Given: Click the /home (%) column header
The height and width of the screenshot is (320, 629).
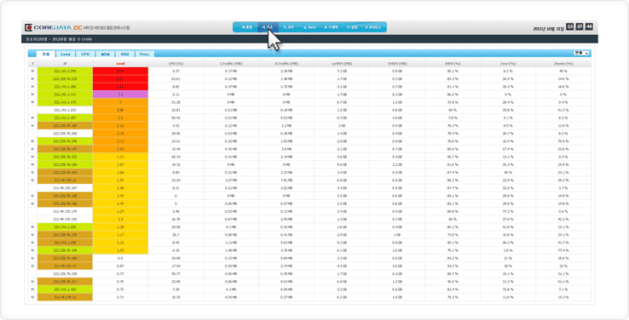Looking at the screenshot, I should 563,63.
